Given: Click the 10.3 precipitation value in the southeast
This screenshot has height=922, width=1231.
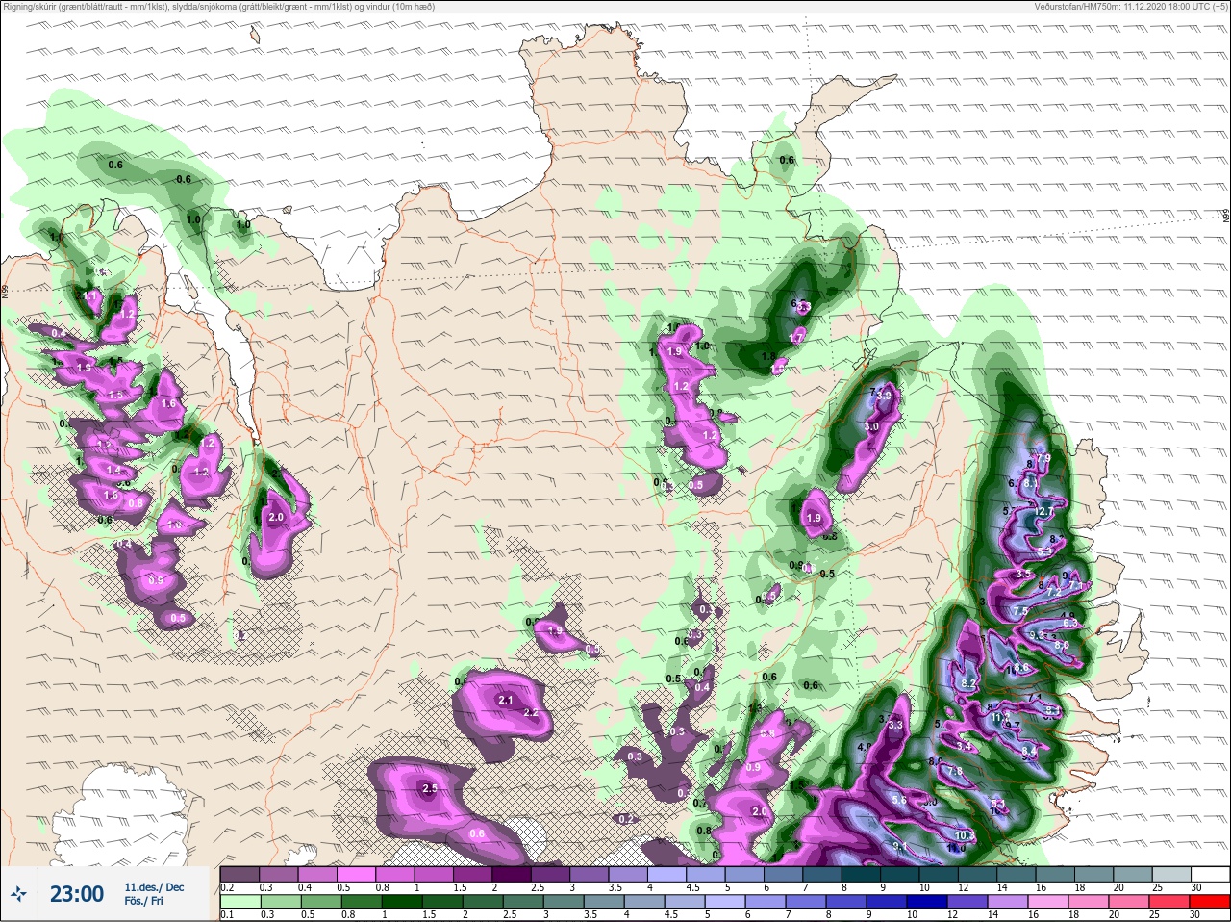Looking at the screenshot, I should click(966, 835).
